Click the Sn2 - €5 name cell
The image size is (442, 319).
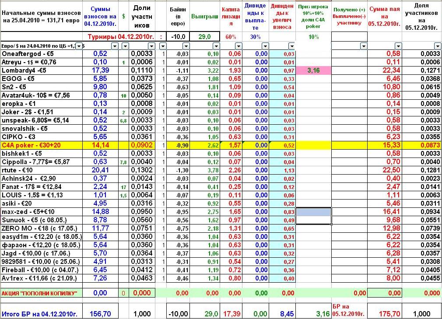[42, 87]
